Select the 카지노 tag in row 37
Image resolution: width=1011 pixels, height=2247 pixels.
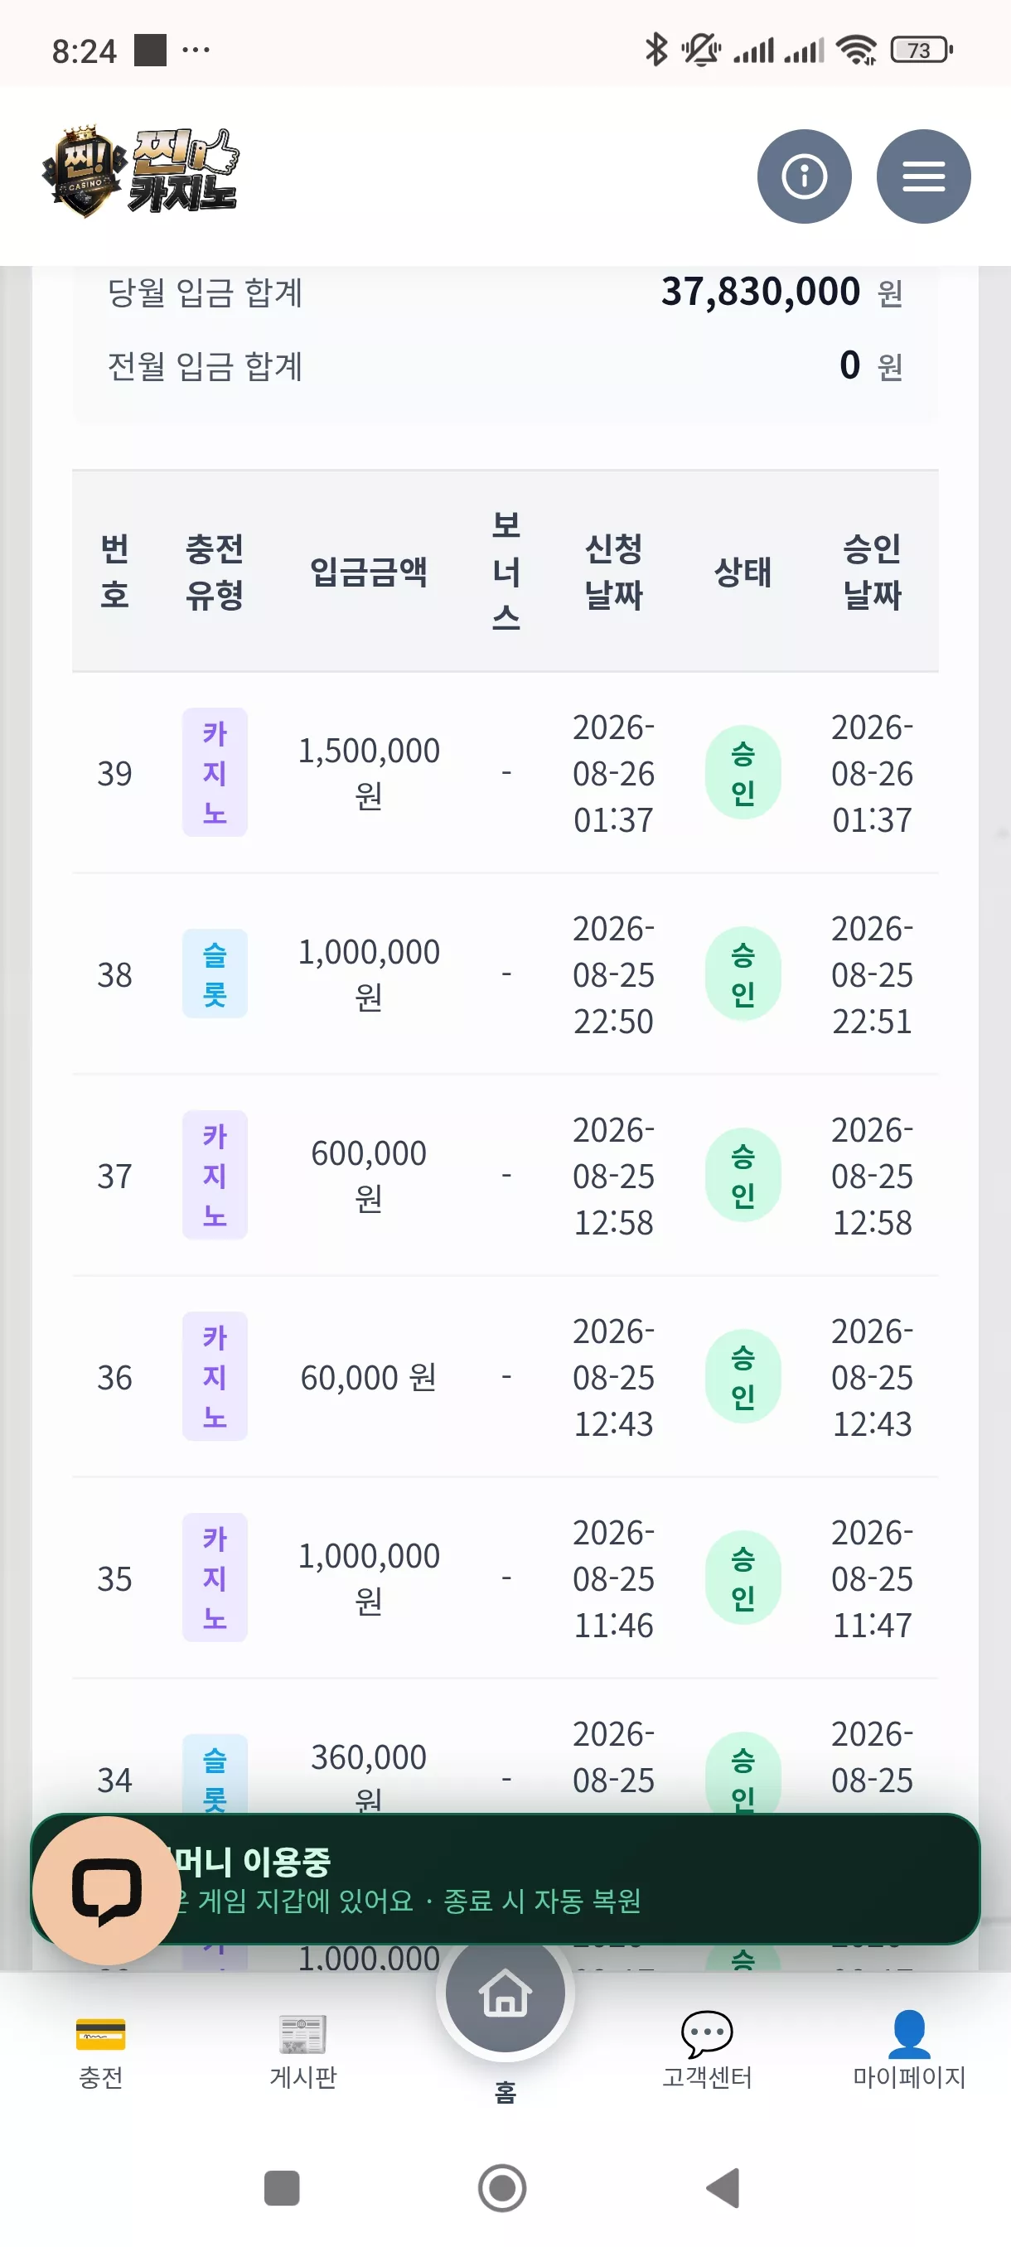pyautogui.click(x=215, y=1175)
